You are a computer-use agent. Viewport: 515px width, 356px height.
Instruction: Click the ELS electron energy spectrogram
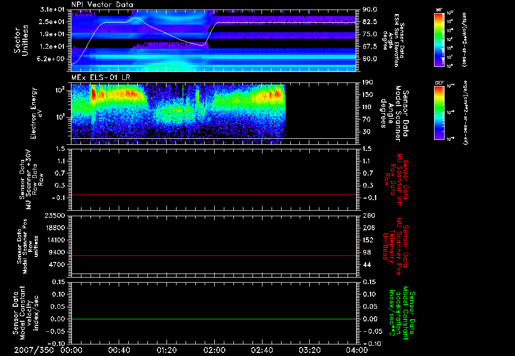(179, 113)
